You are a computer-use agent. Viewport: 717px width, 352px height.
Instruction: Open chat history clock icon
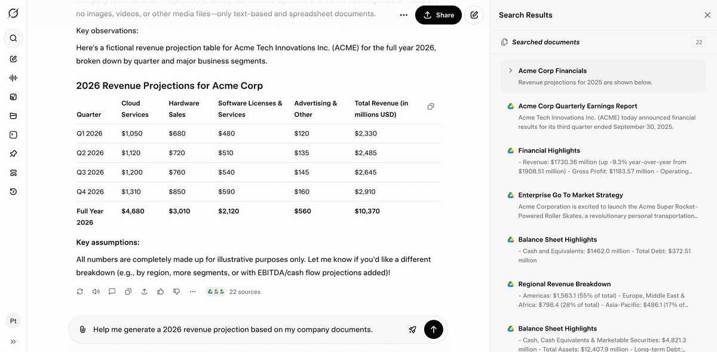(x=13, y=192)
